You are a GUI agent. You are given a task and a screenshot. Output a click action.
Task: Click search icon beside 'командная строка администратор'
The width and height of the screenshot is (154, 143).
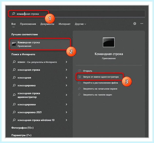[x=14, y=95]
